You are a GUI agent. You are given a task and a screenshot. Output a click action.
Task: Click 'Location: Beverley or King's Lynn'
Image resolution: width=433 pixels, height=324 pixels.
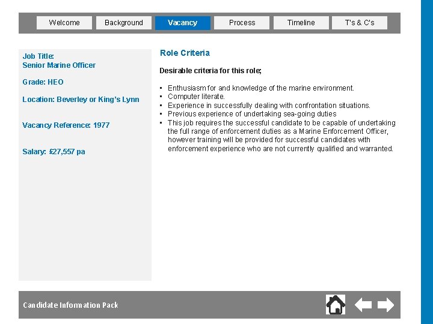[x=81, y=100]
